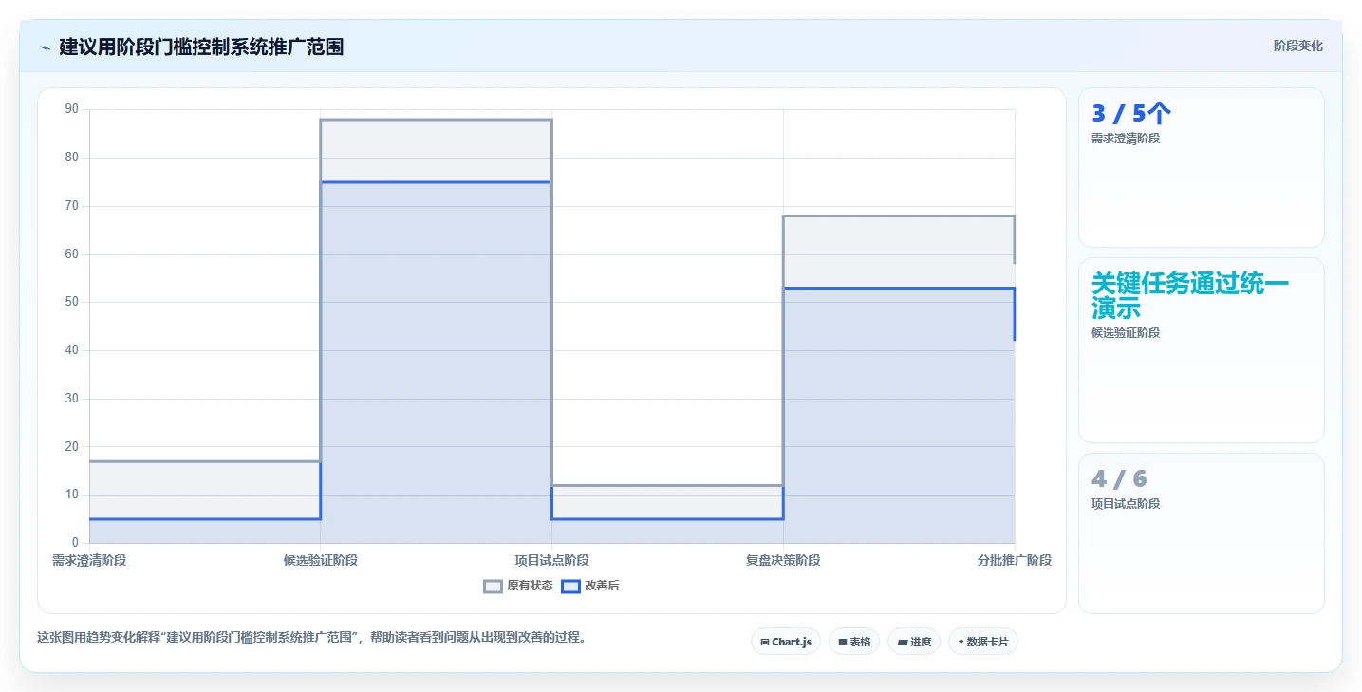Screen dimensions: 1362x692
Task: Click the gray 原有状态 legend swatch
Action: (493, 586)
